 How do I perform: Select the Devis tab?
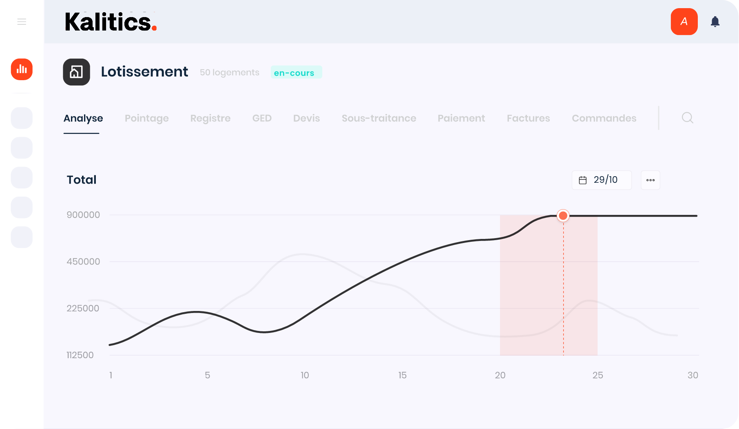(x=306, y=118)
